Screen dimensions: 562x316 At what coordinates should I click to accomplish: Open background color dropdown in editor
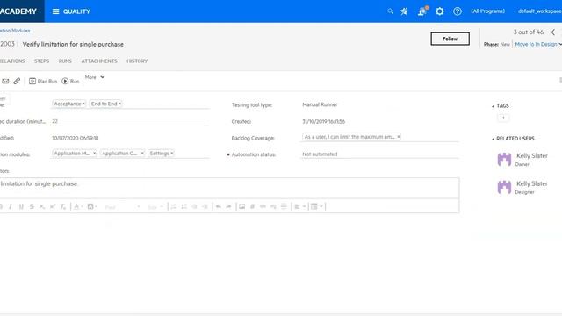(92, 207)
